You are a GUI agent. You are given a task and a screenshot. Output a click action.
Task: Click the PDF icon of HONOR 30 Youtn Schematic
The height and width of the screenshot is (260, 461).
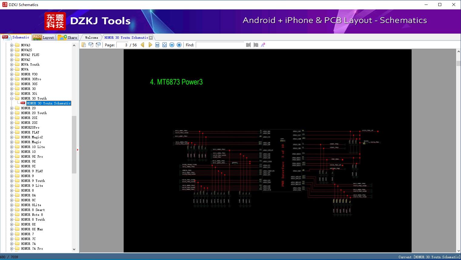tap(23, 103)
